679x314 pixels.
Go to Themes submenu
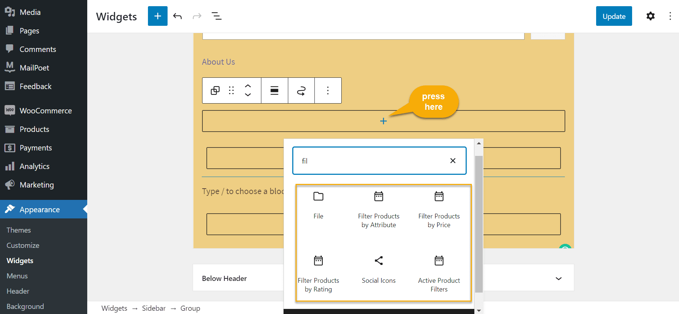click(19, 230)
